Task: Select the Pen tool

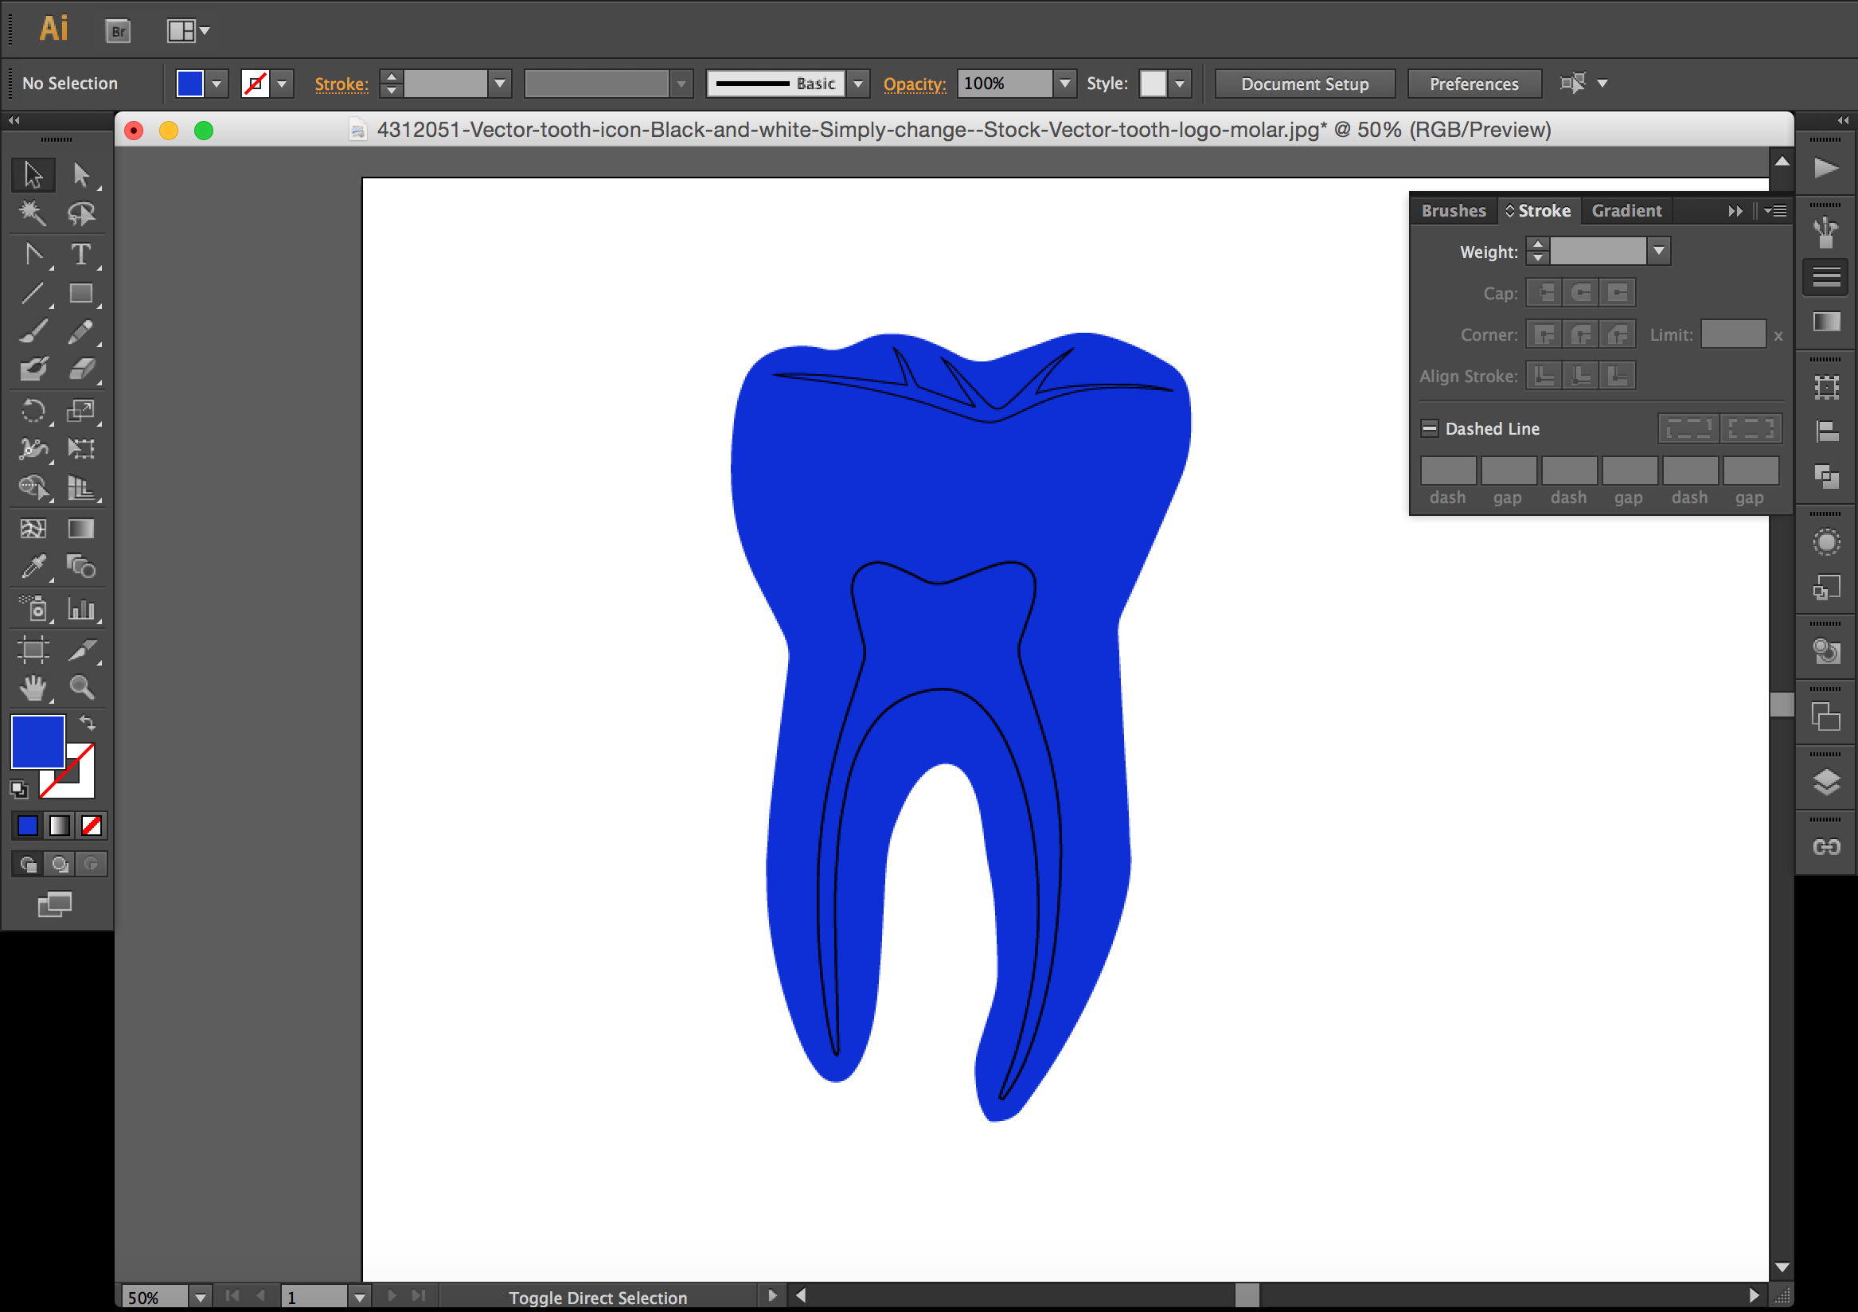Action: point(33,254)
